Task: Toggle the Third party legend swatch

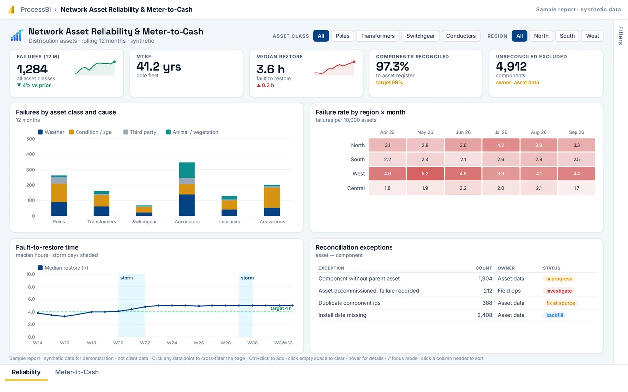Action: point(126,132)
